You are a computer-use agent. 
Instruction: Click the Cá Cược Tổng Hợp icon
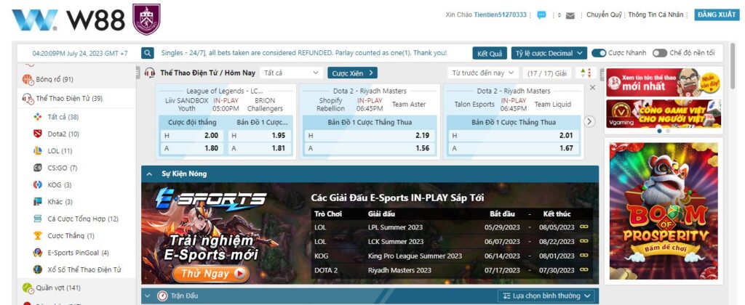click(x=38, y=219)
